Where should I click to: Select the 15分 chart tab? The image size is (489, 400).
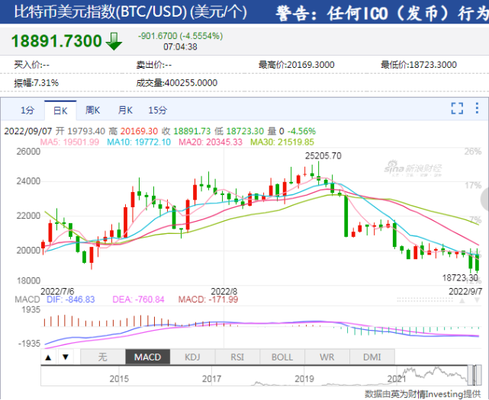[158, 110]
